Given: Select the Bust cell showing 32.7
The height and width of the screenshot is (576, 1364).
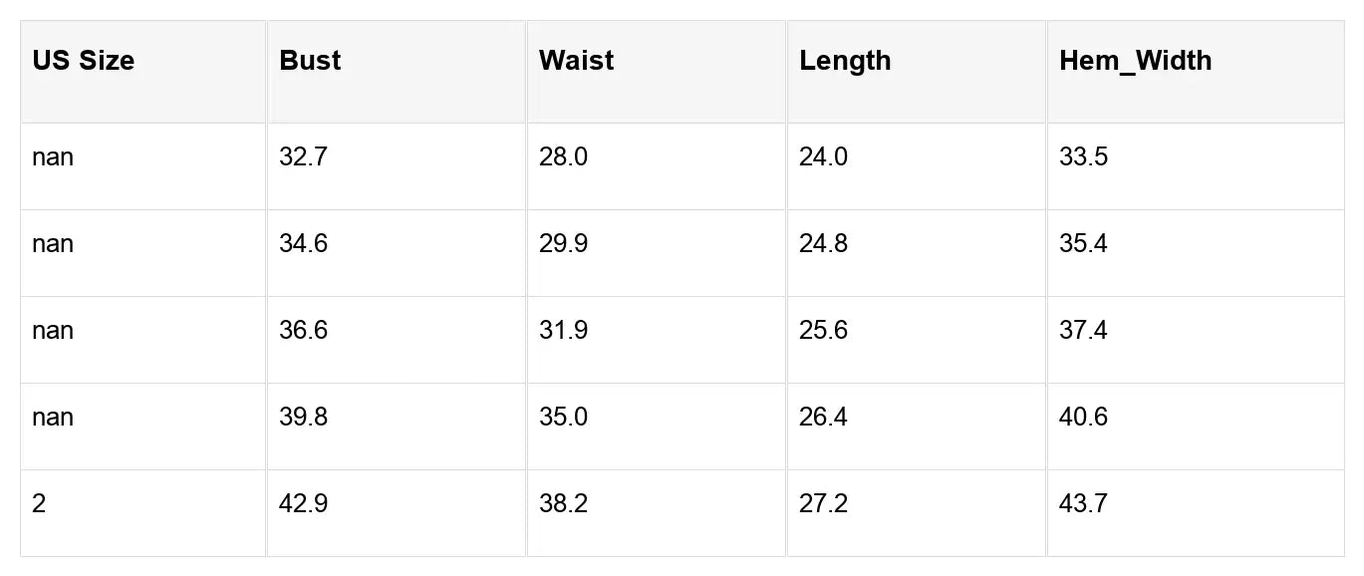Looking at the screenshot, I should tap(303, 157).
